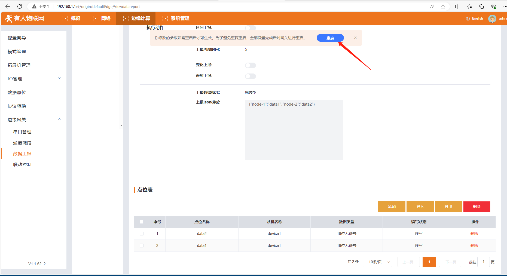Open 通信链路 in the sidebar
507x276 pixels.
click(22, 143)
